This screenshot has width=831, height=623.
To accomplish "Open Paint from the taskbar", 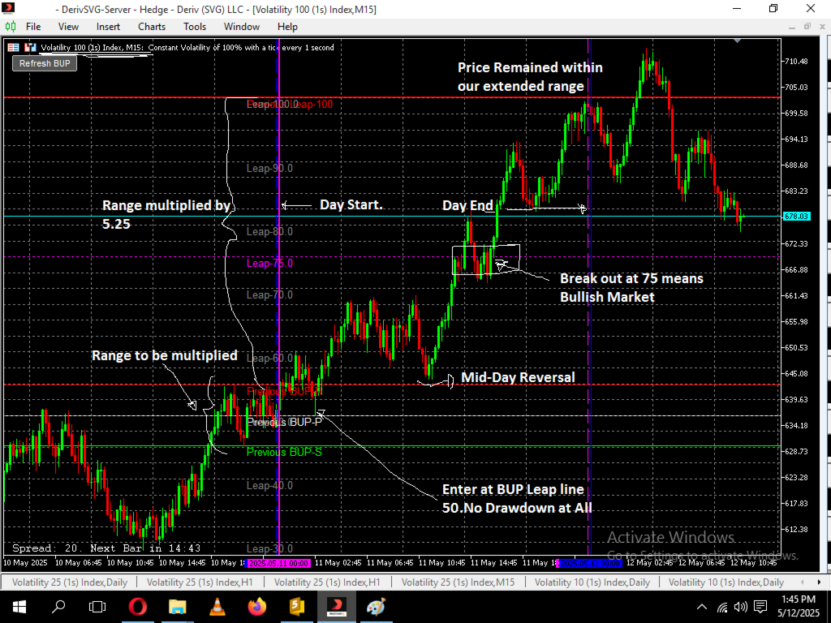I will [x=376, y=606].
